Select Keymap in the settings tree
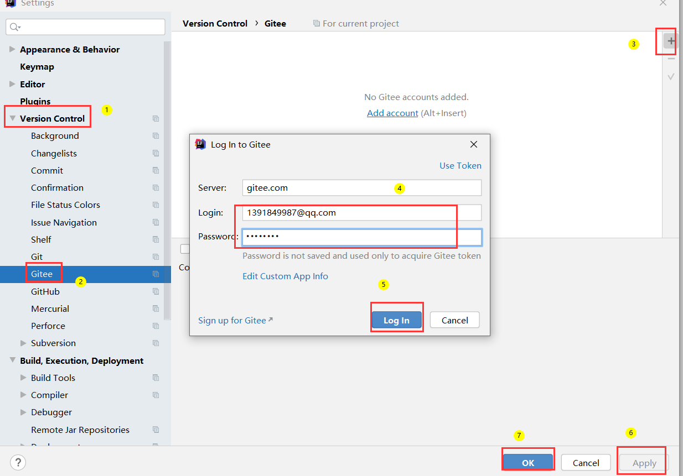The height and width of the screenshot is (476, 683). coord(37,66)
